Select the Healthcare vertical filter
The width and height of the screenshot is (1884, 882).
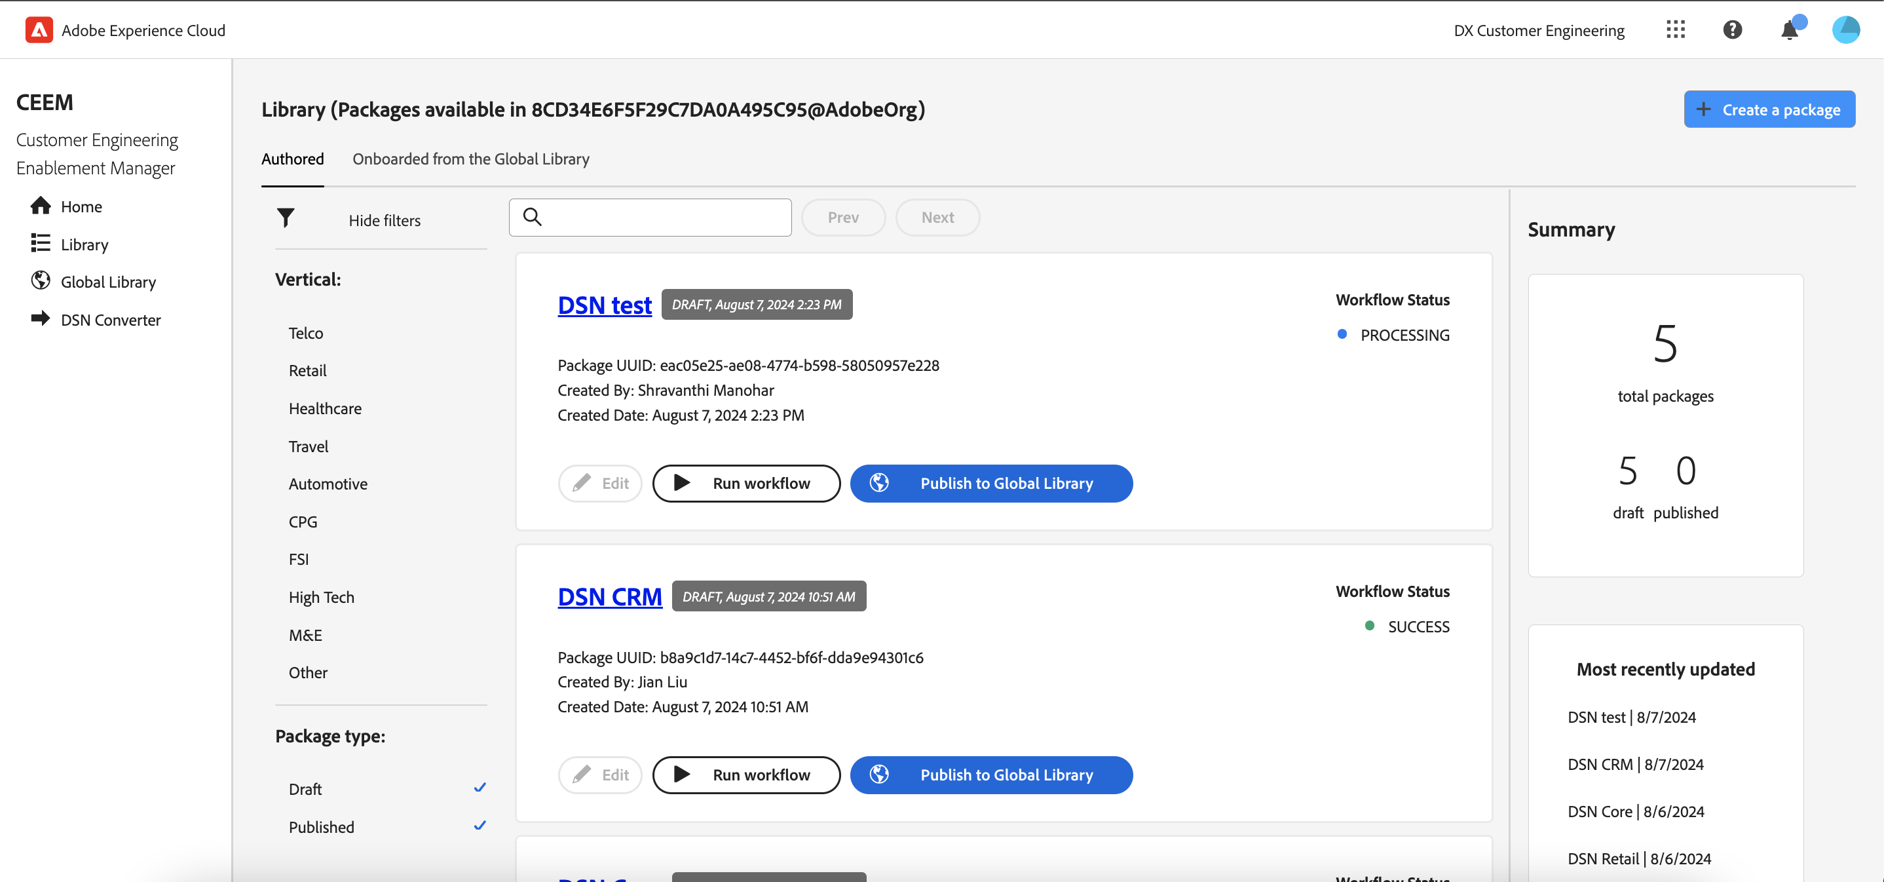coord(325,408)
